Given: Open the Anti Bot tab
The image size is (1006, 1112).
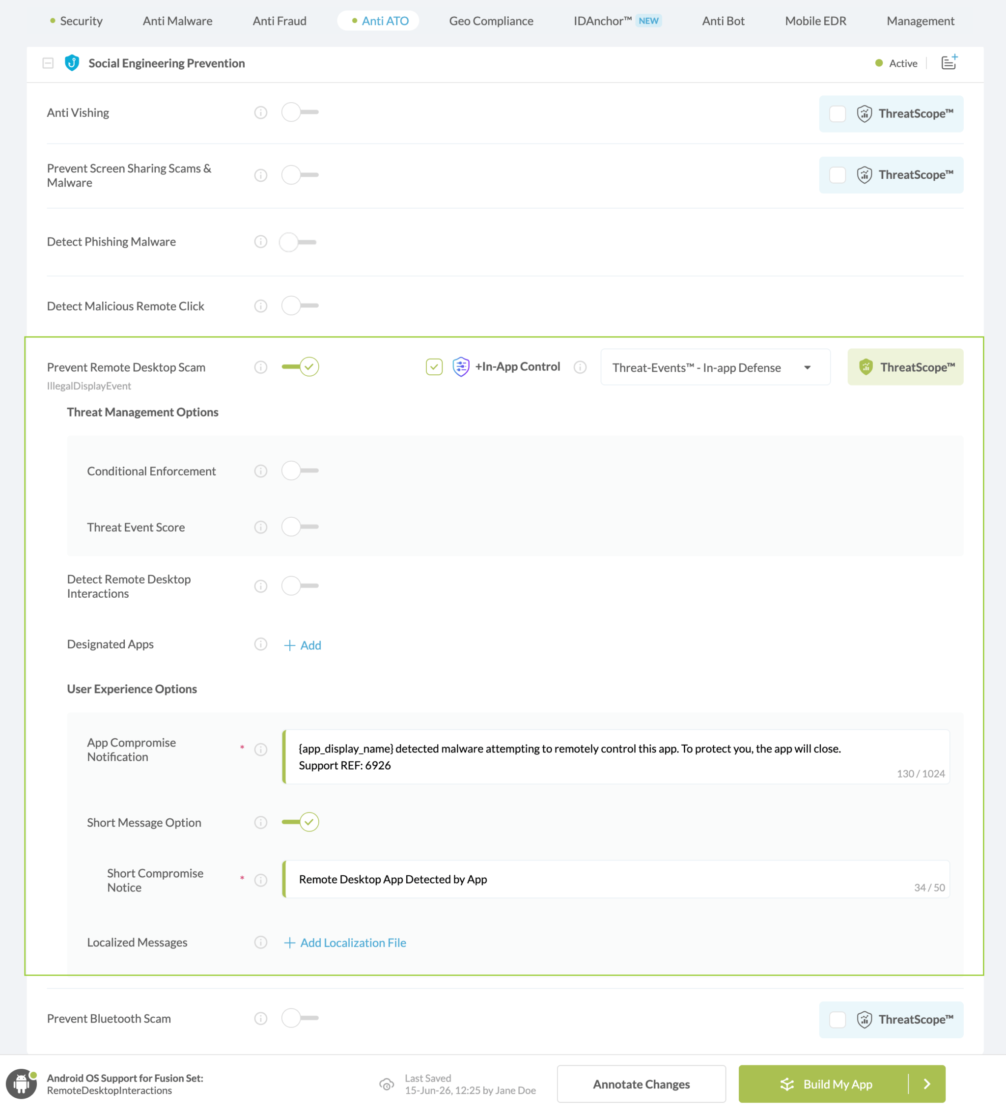Looking at the screenshot, I should tap(723, 21).
